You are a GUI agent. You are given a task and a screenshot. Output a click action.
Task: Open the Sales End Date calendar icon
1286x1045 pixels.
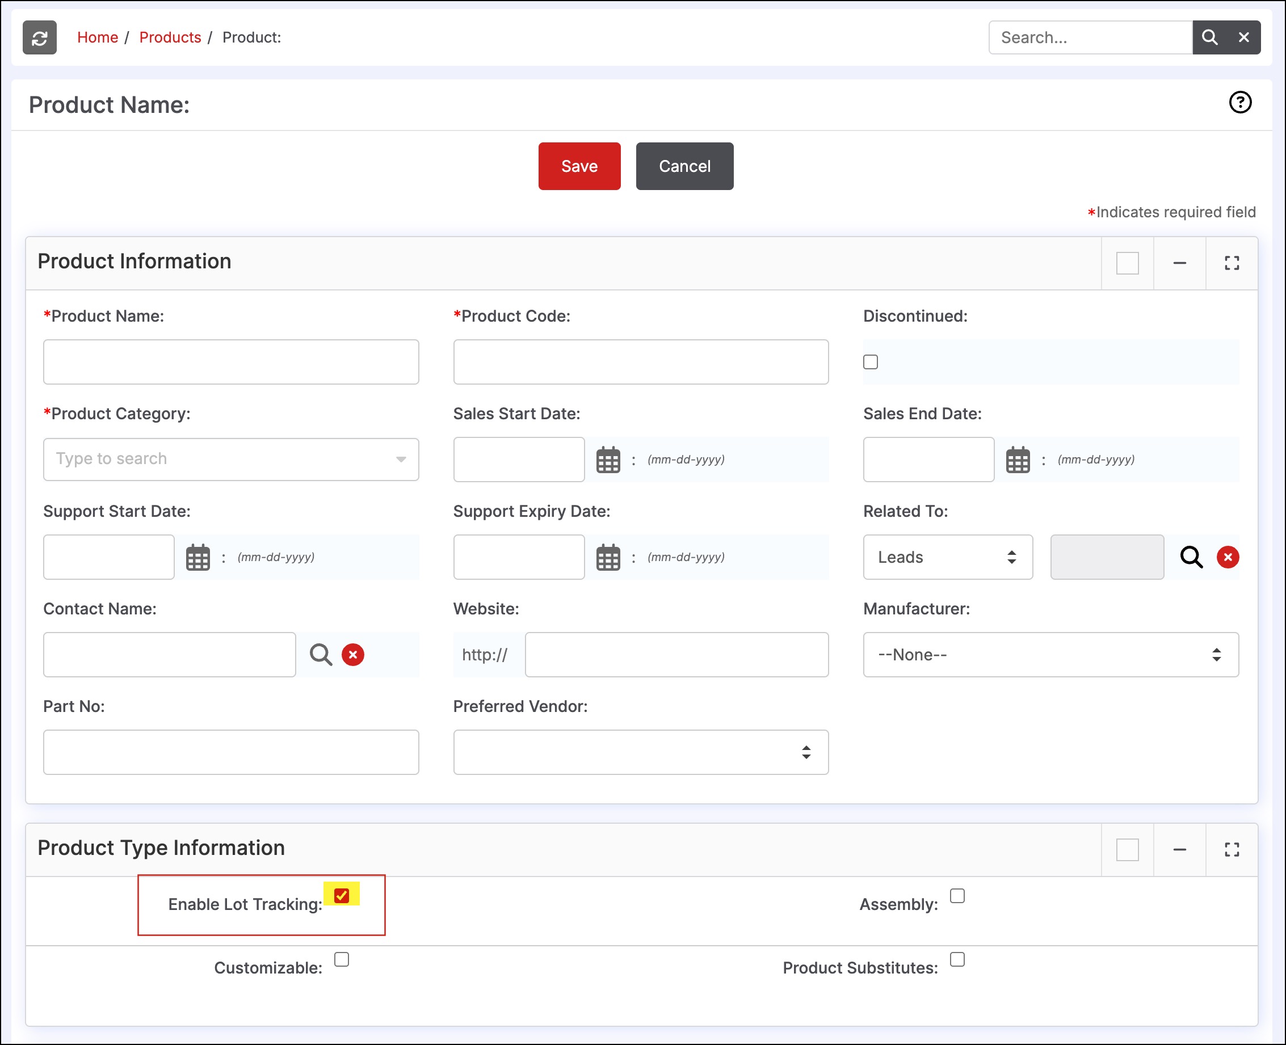coord(1018,460)
